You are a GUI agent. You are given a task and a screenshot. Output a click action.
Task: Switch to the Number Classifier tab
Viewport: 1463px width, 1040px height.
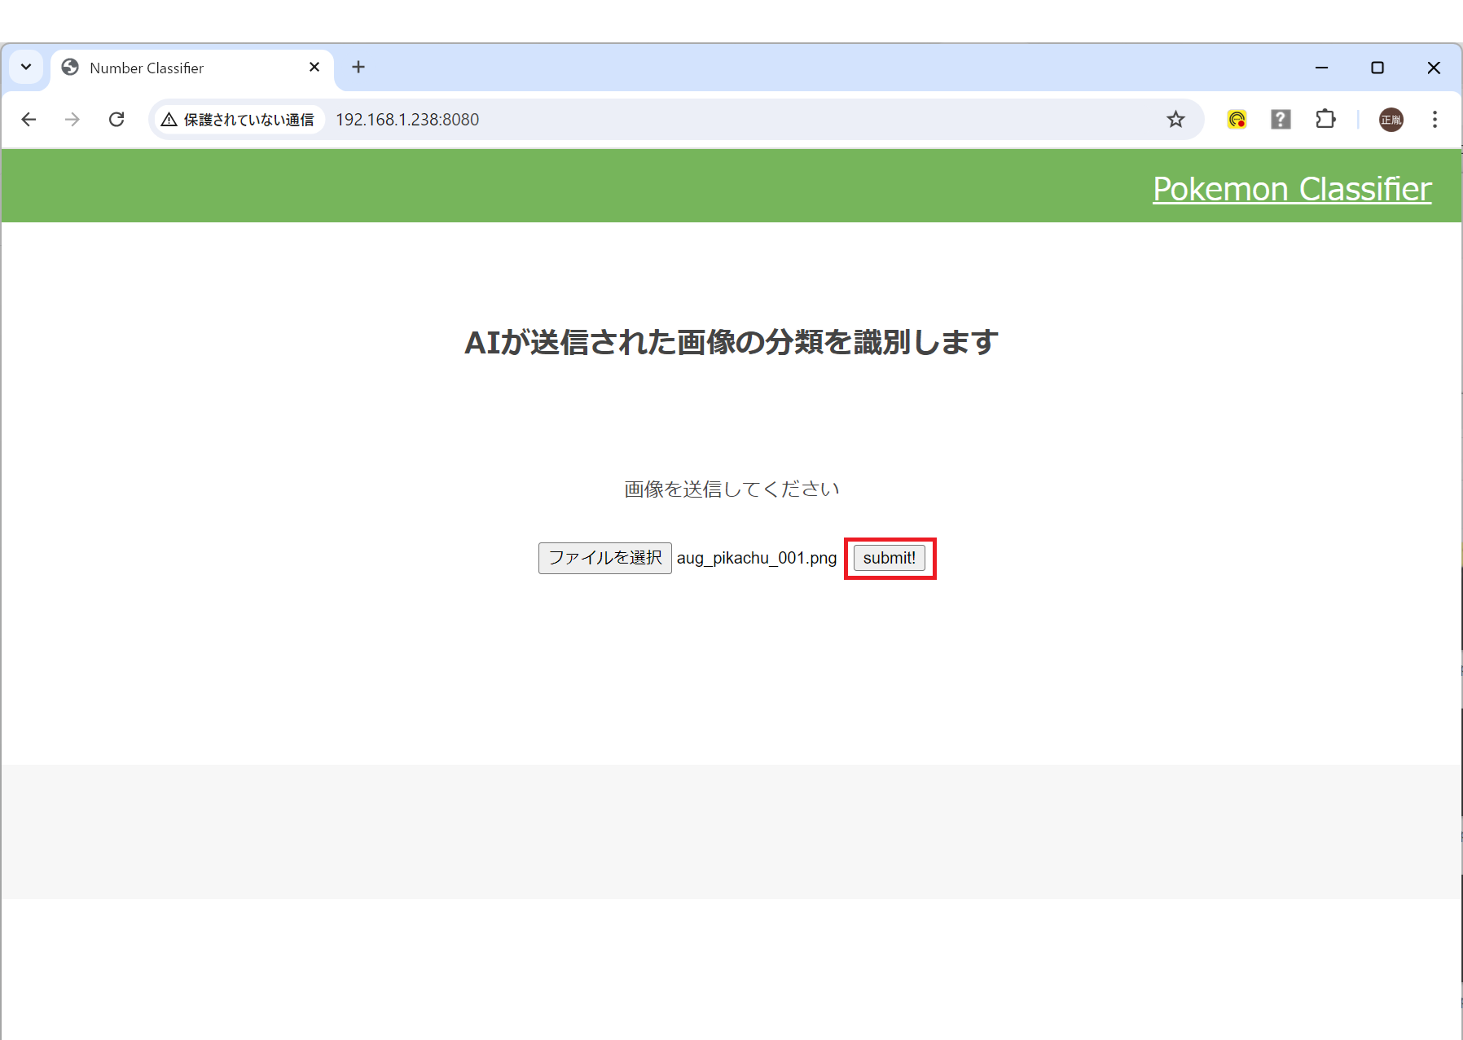click(x=192, y=68)
